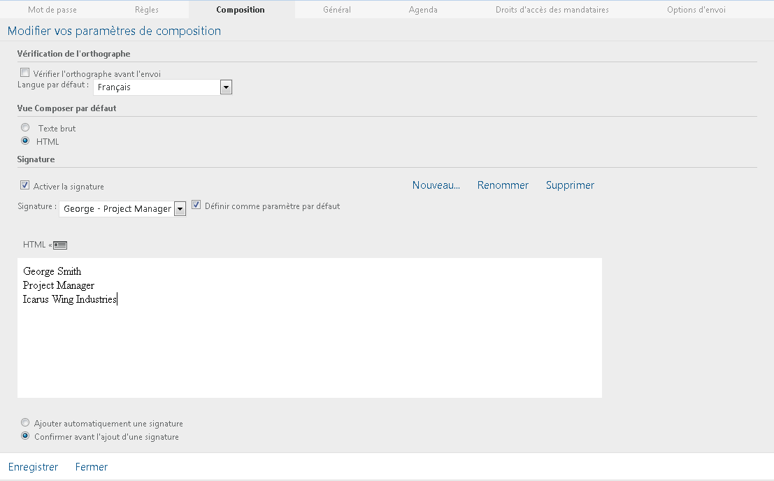Rename the signature using Renommer
The height and width of the screenshot is (481, 774).
(503, 185)
